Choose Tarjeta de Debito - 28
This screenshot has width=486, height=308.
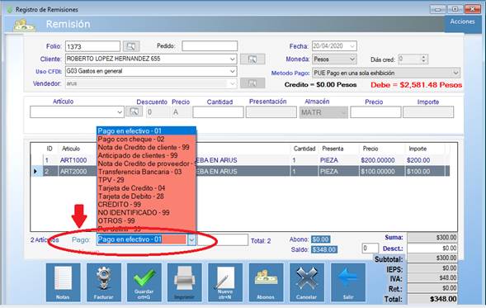[146, 197]
